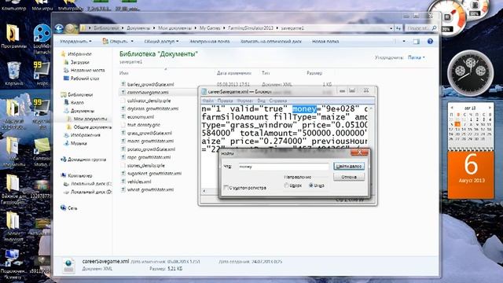Click Notepad's horizontal scrollbar left arrow
This screenshot has height=283, width=503.
click(204, 191)
